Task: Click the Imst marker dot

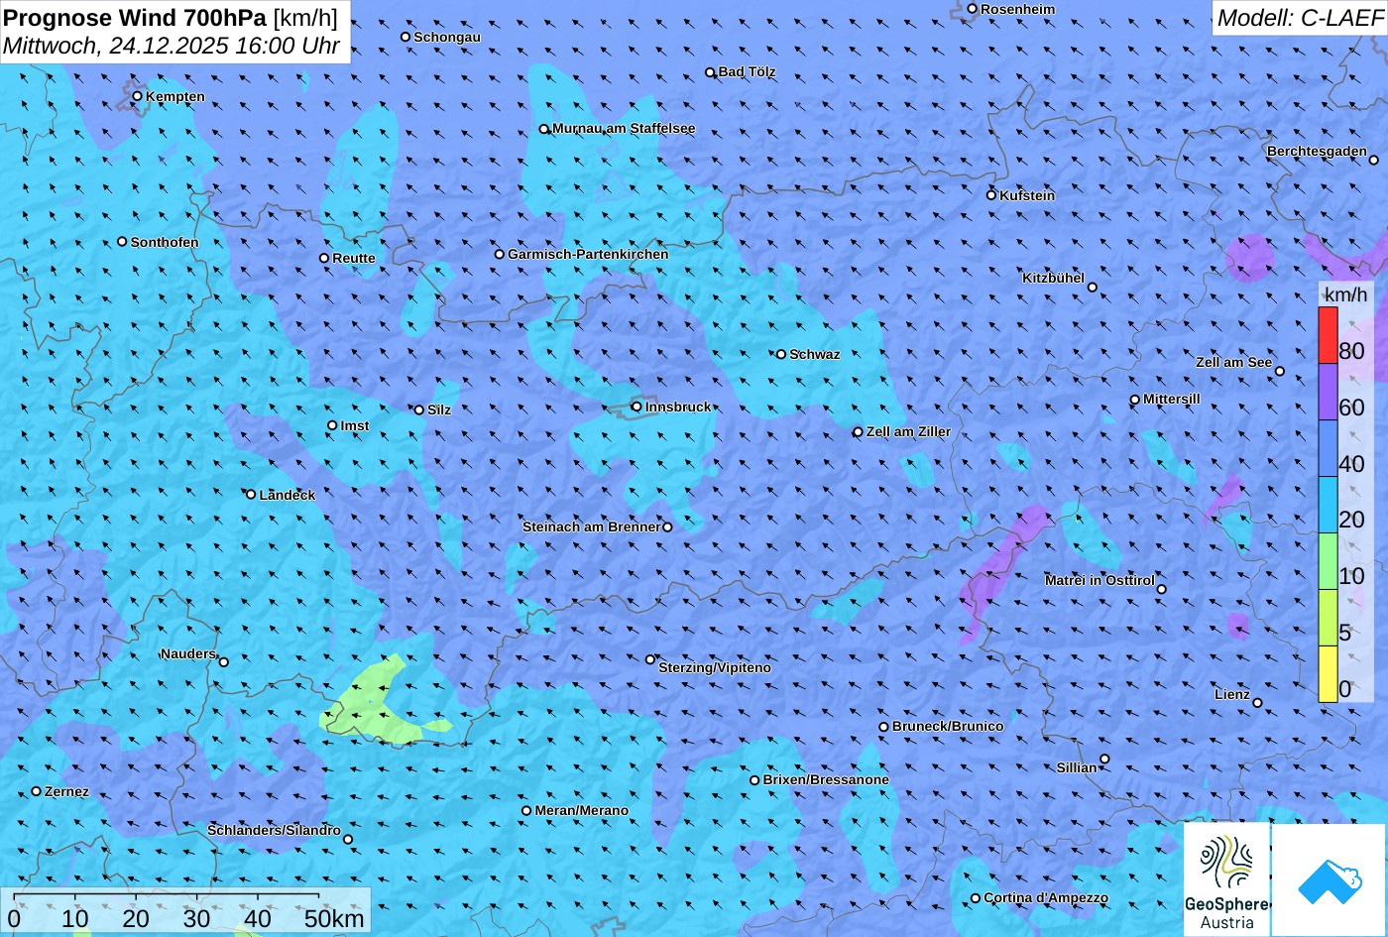Action: (332, 425)
